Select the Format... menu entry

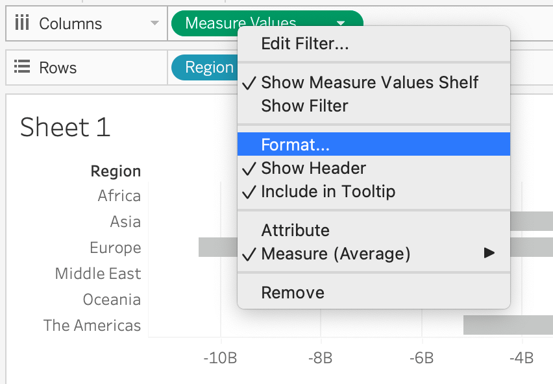pyautogui.click(x=295, y=145)
